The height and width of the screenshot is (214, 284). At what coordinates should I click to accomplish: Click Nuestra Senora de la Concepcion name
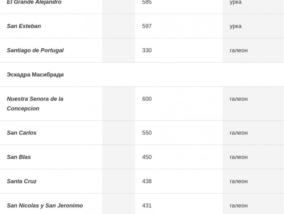(x=35, y=104)
